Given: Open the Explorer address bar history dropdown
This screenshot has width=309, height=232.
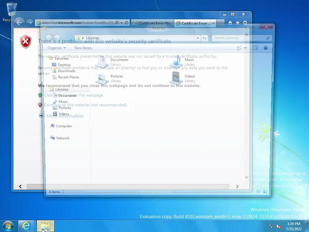Looking at the screenshot, I should coord(198,38).
